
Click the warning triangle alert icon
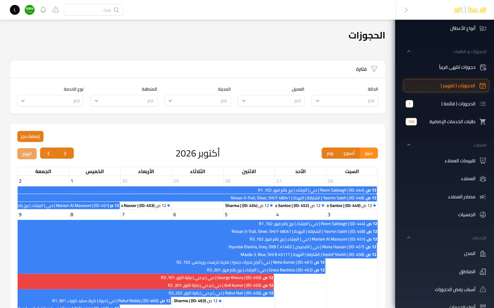pos(56,10)
